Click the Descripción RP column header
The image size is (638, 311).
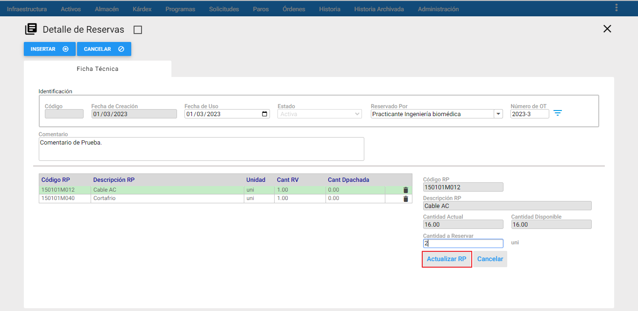(x=114, y=180)
